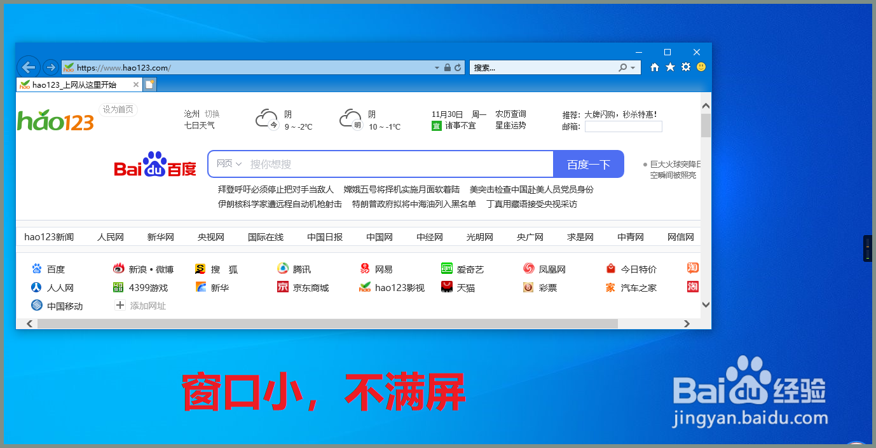876x448 pixels.
Task: Expand the 网页 search type dropdown
Action: (x=229, y=164)
